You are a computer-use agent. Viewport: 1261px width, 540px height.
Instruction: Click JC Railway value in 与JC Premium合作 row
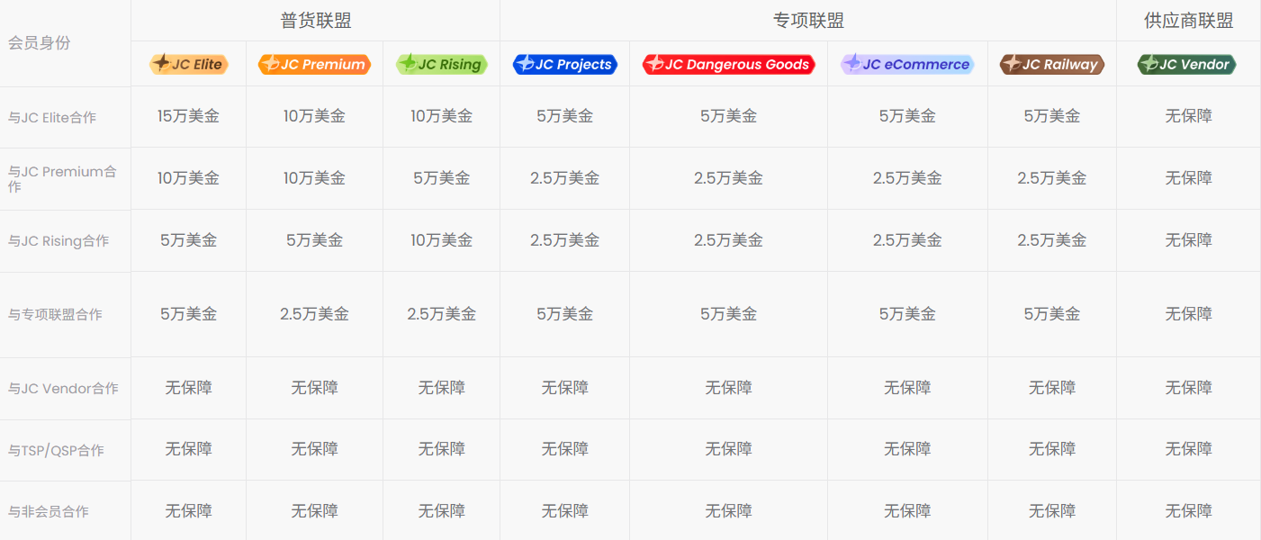click(x=1052, y=178)
